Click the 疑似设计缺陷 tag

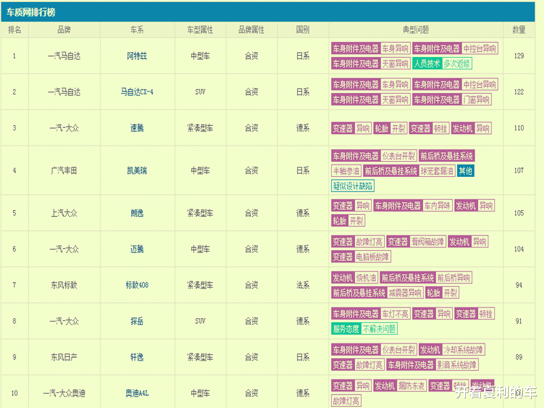click(x=353, y=186)
